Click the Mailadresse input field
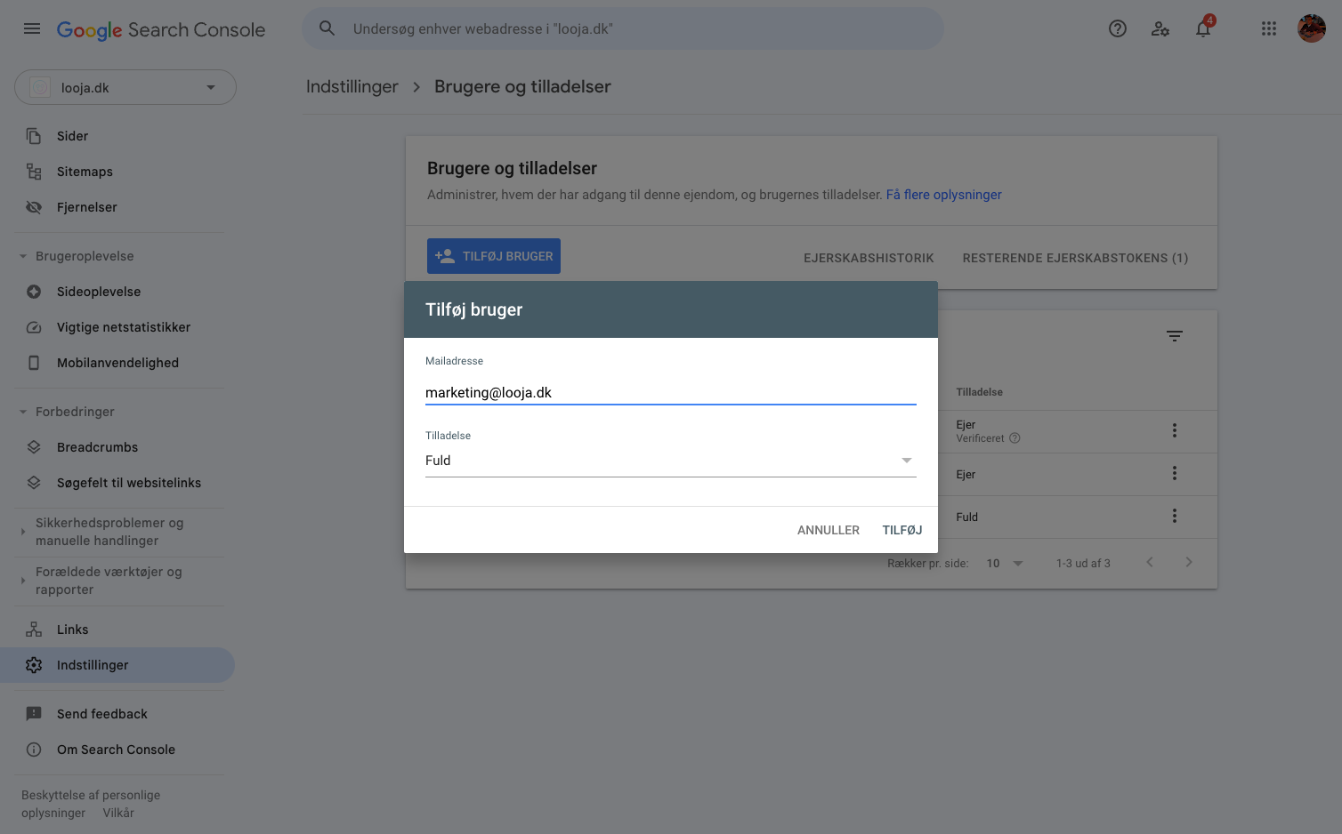 click(671, 392)
